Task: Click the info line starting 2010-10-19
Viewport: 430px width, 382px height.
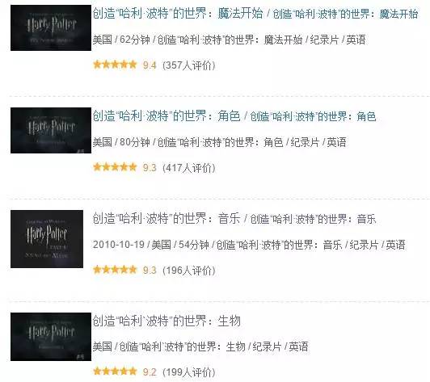Action: 249,245
